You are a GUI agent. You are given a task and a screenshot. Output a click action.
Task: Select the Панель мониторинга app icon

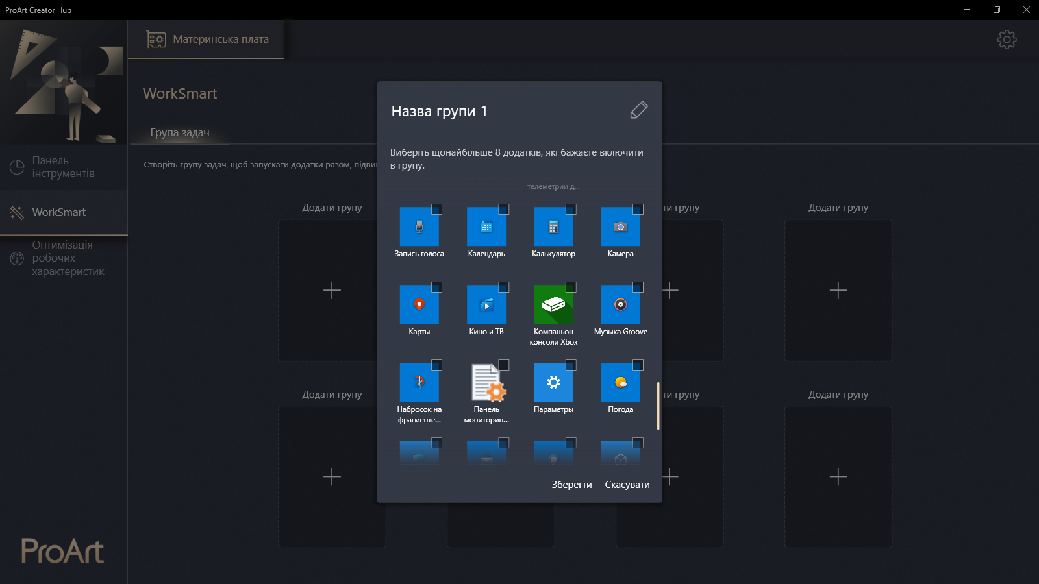pos(486,382)
